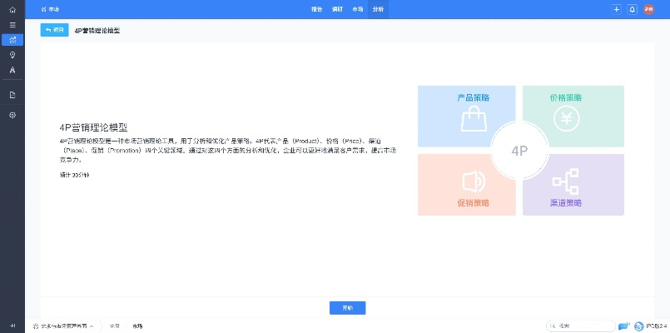Select the chart analysis icon in the sidebar

(12, 39)
